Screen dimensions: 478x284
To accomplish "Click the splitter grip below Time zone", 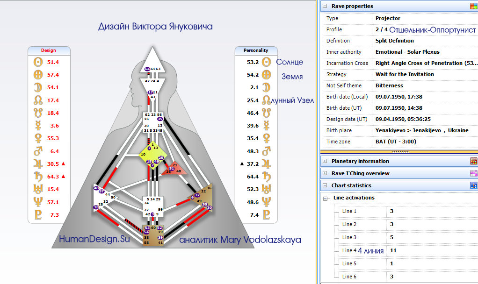I will click(399, 152).
